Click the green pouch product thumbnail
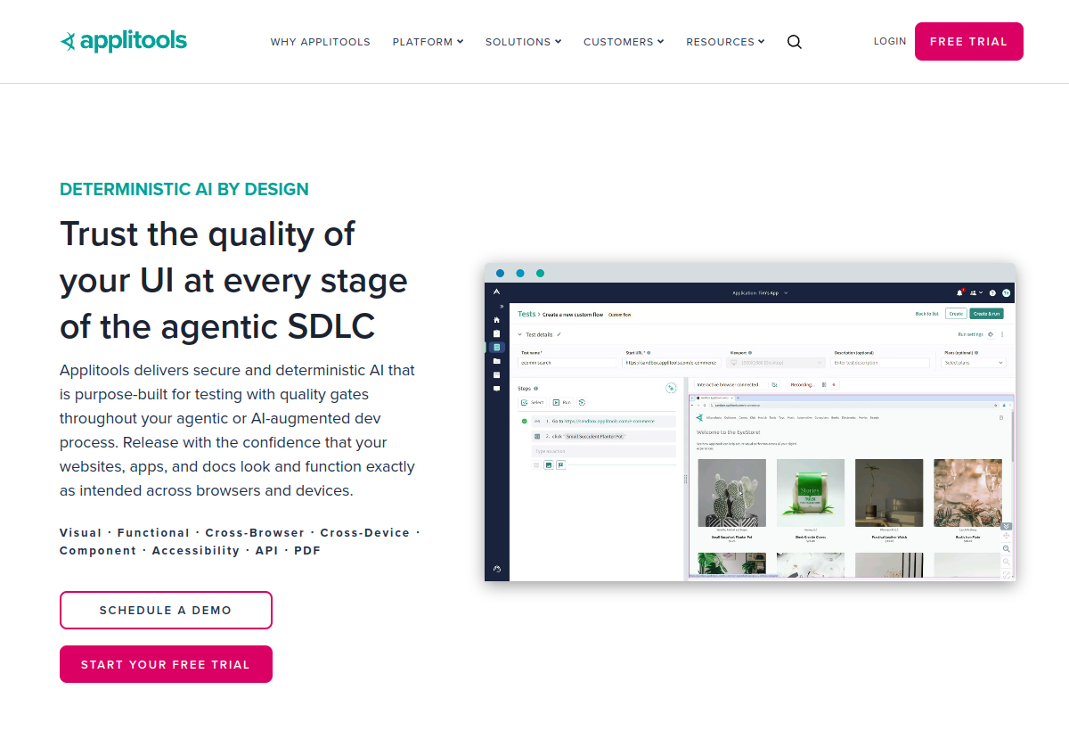Viewport: 1069px width, 731px height. pos(811,492)
